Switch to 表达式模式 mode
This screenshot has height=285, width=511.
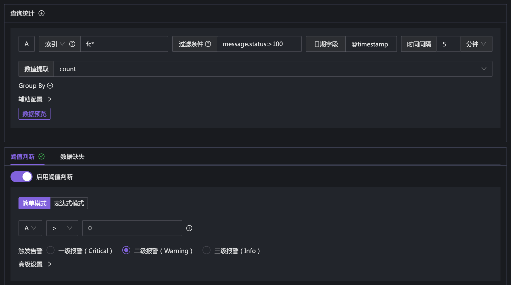point(69,203)
